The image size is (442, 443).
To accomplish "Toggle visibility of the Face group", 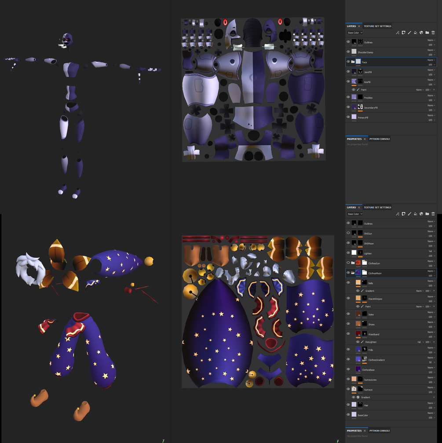I will pos(348,62).
